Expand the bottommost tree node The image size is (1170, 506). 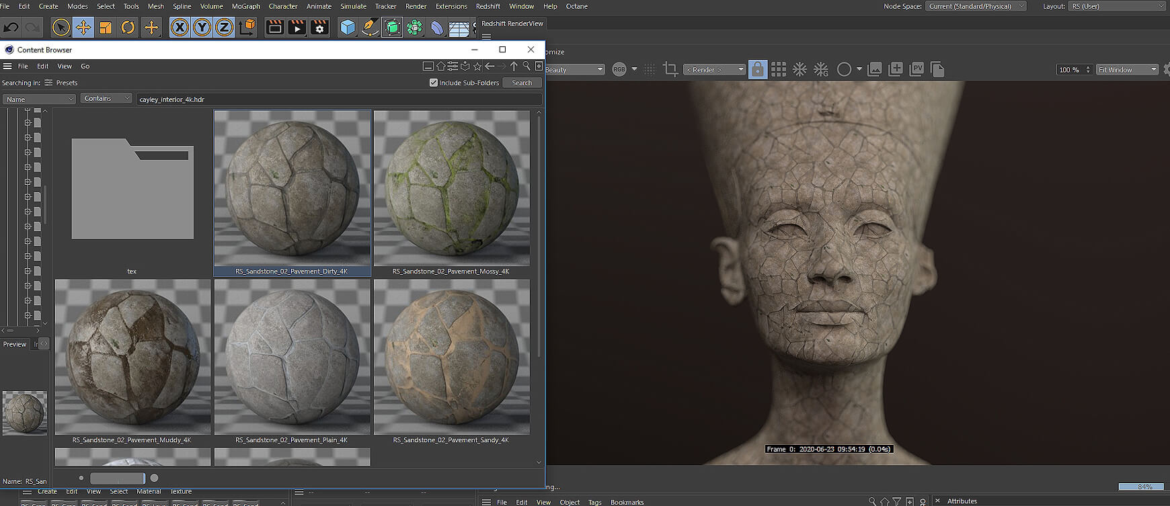point(28,315)
